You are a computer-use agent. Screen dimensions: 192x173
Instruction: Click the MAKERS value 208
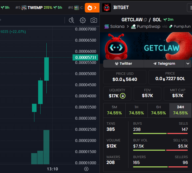point(110,162)
